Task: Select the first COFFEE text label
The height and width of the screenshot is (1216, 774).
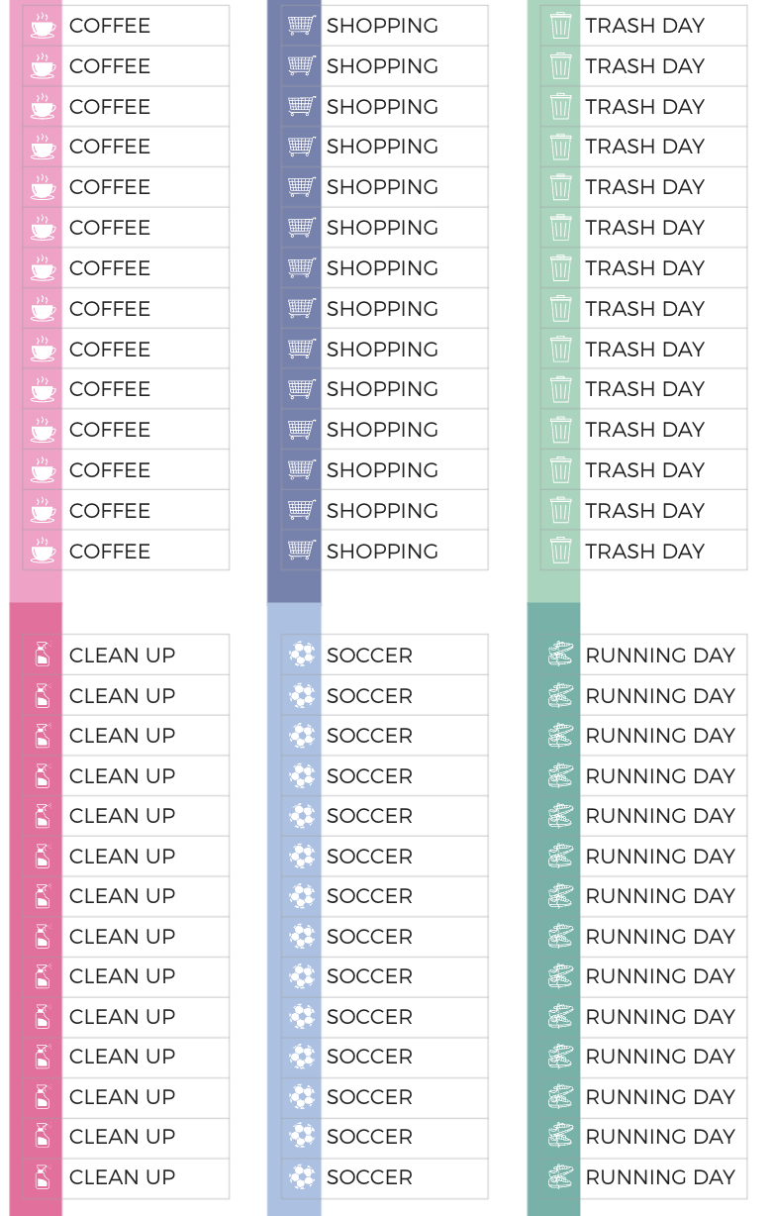Action: [110, 26]
